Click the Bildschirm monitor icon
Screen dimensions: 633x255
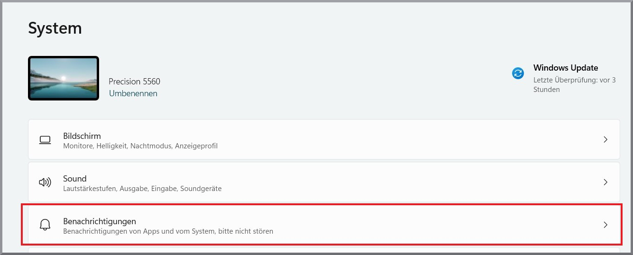click(45, 140)
